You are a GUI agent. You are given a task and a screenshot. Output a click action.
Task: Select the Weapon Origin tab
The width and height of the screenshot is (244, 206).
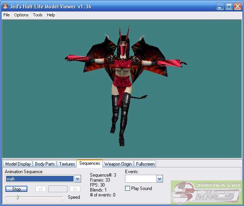(x=118, y=164)
